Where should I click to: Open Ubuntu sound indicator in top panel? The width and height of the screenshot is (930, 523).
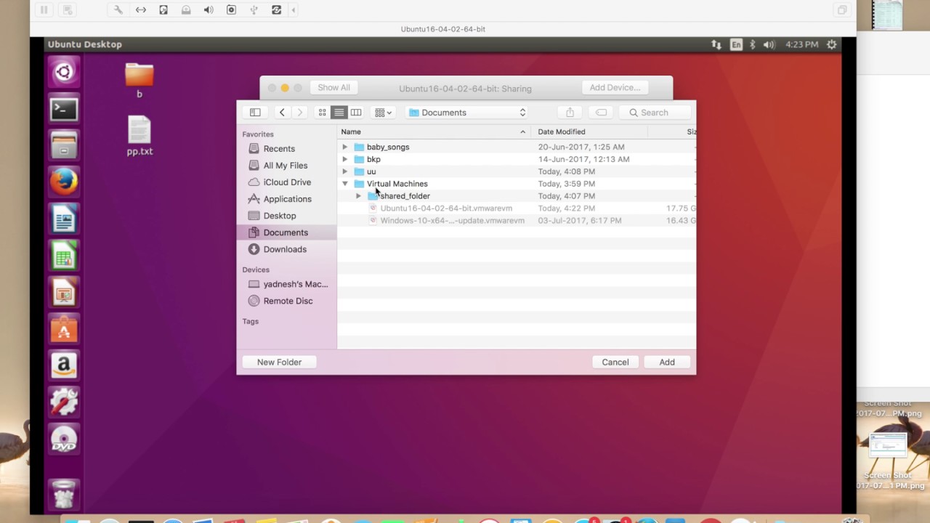769,44
